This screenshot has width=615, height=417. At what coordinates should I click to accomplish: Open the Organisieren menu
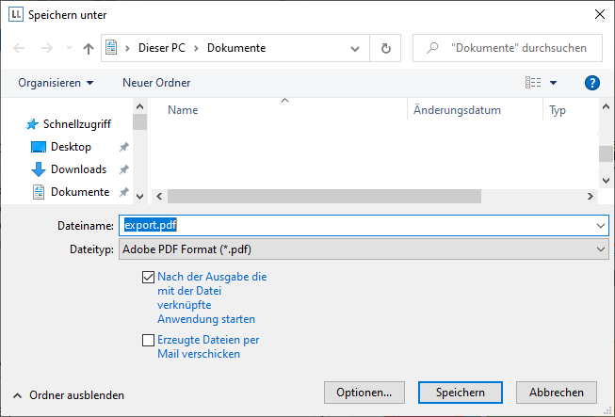pyautogui.click(x=56, y=83)
